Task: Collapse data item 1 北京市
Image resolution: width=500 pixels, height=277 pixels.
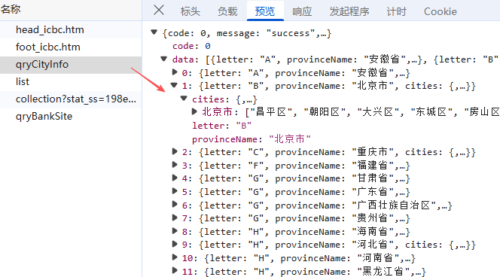Action: [174, 85]
